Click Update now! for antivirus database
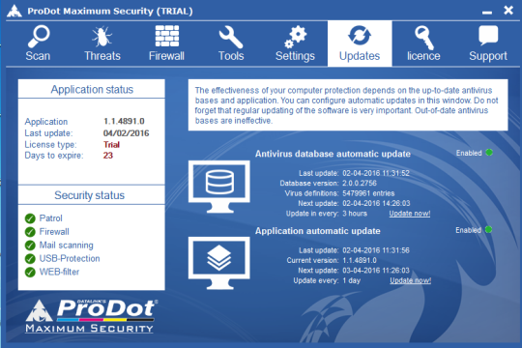522x348 pixels. 410,214
